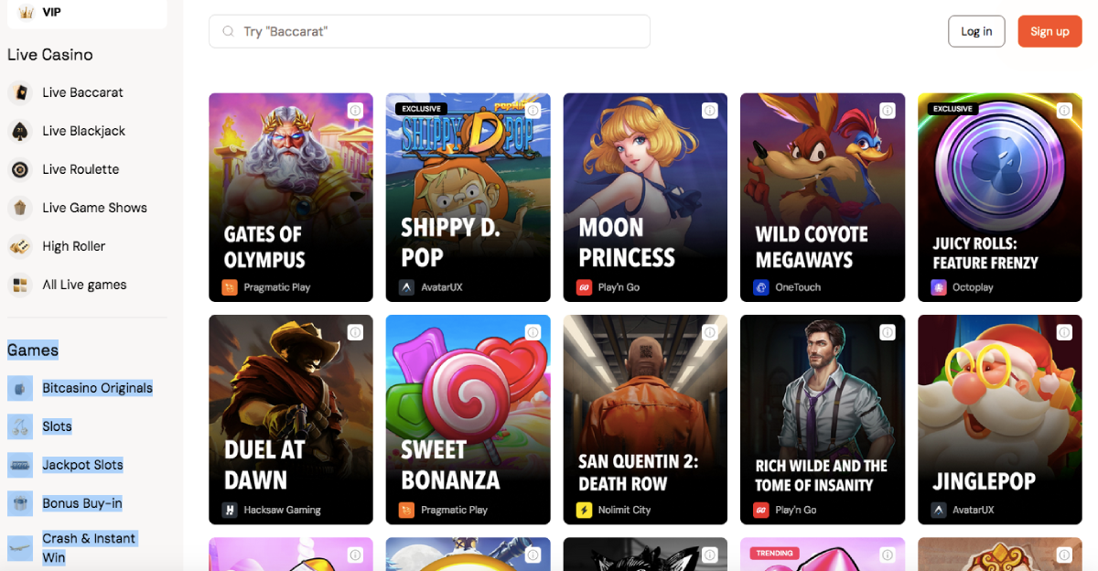Open info icon on Gates of Olympus
The height and width of the screenshot is (571, 1098).
(x=355, y=110)
